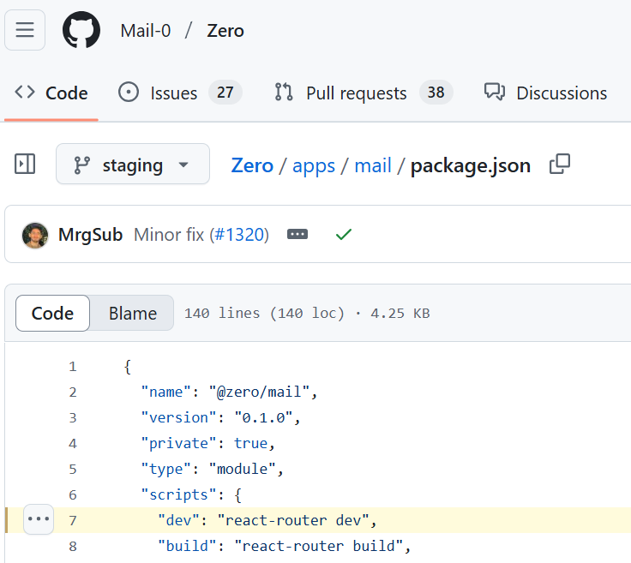Navigate to apps folder in breadcrumb

click(314, 165)
